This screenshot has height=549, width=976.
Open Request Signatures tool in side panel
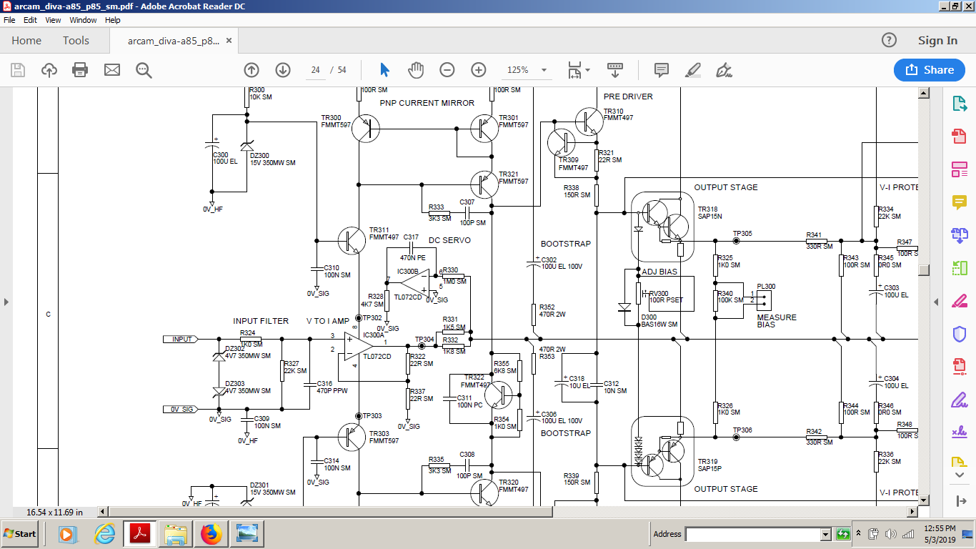pyautogui.click(x=959, y=432)
